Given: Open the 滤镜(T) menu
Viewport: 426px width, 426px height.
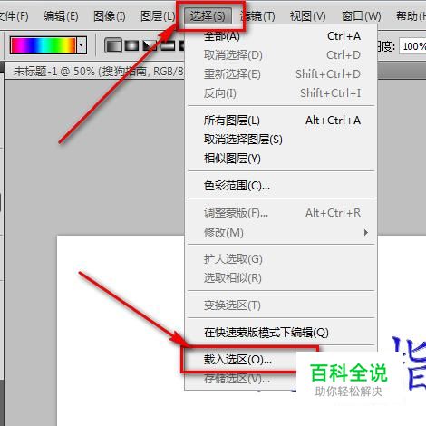Looking at the screenshot, I should 257,16.
